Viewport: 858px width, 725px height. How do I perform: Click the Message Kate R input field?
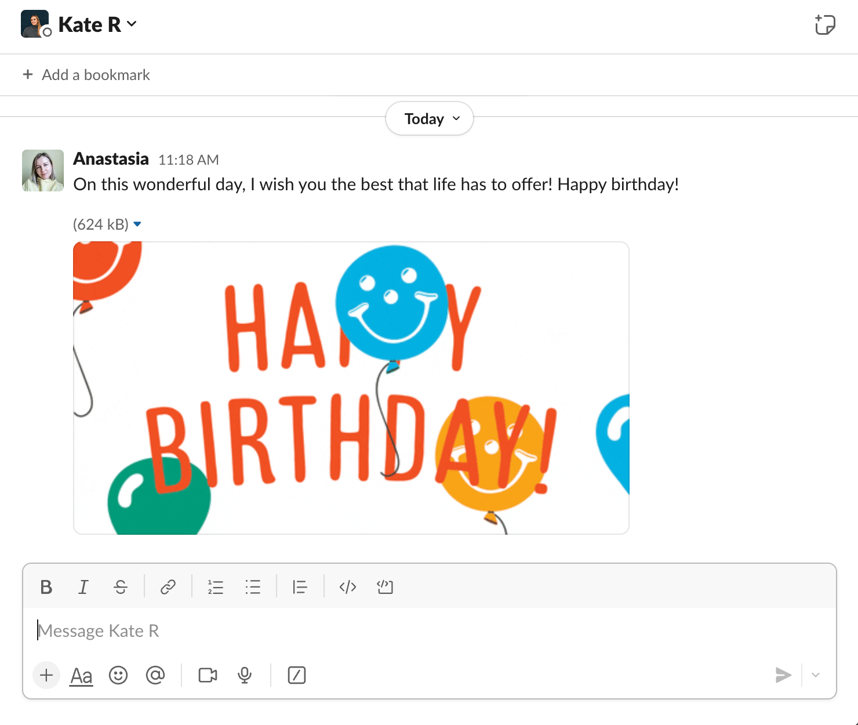pyautogui.click(x=429, y=631)
